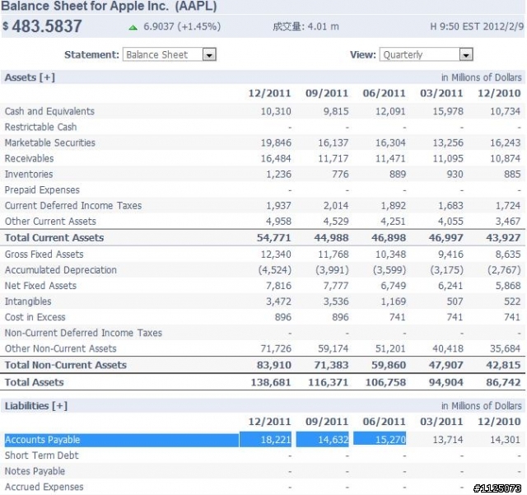Click the timestamp H 9:50 EST 2012/2/9

pyautogui.click(x=477, y=26)
